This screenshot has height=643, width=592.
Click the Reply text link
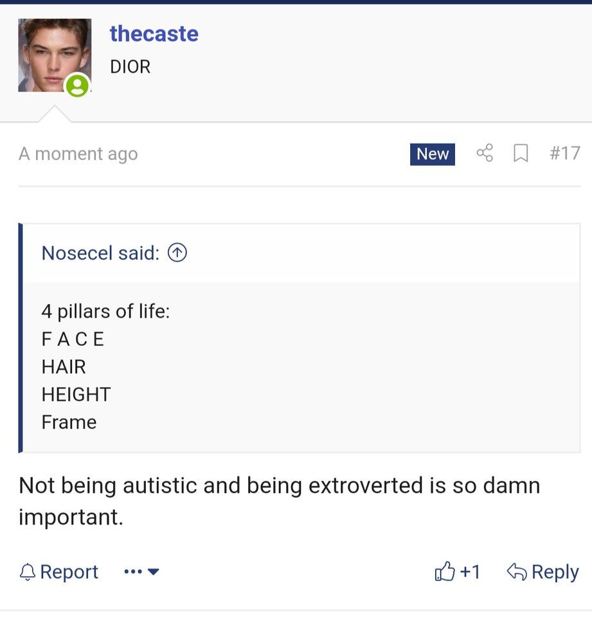pos(555,572)
